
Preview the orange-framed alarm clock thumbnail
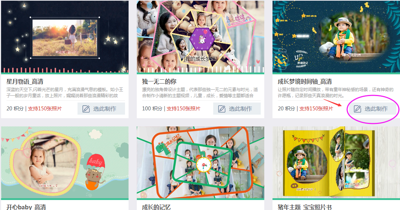click(x=200, y=163)
